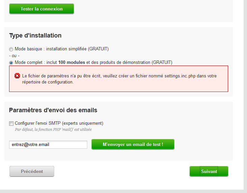Image resolution: width=247 pixels, height=193 pixels.
Task: Go back with the Précédent button
Action: (32, 171)
